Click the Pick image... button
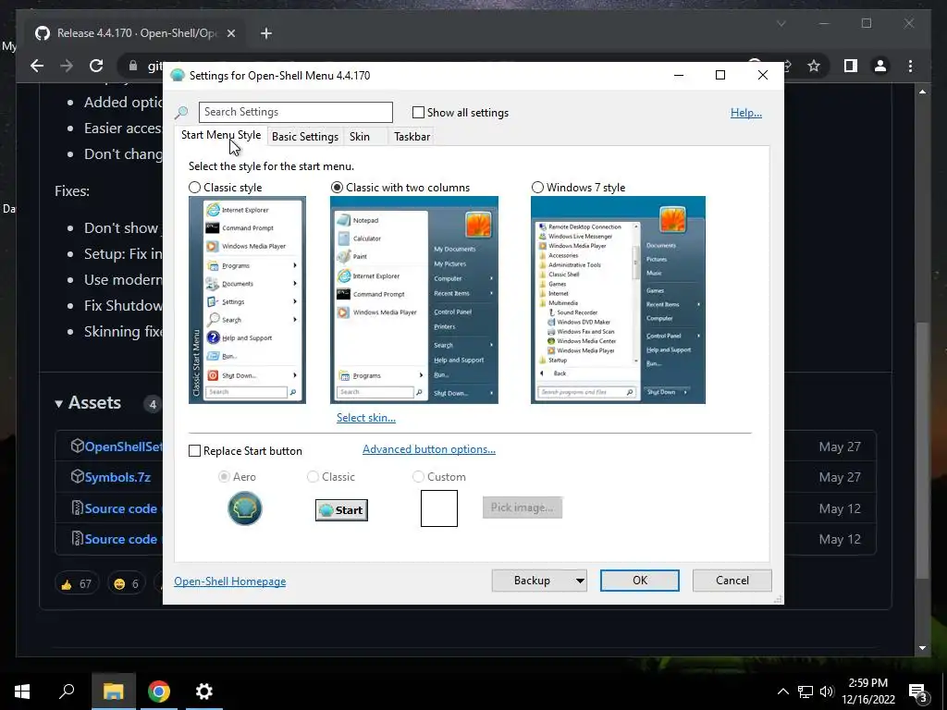Image resolution: width=947 pixels, height=710 pixels. click(x=523, y=508)
